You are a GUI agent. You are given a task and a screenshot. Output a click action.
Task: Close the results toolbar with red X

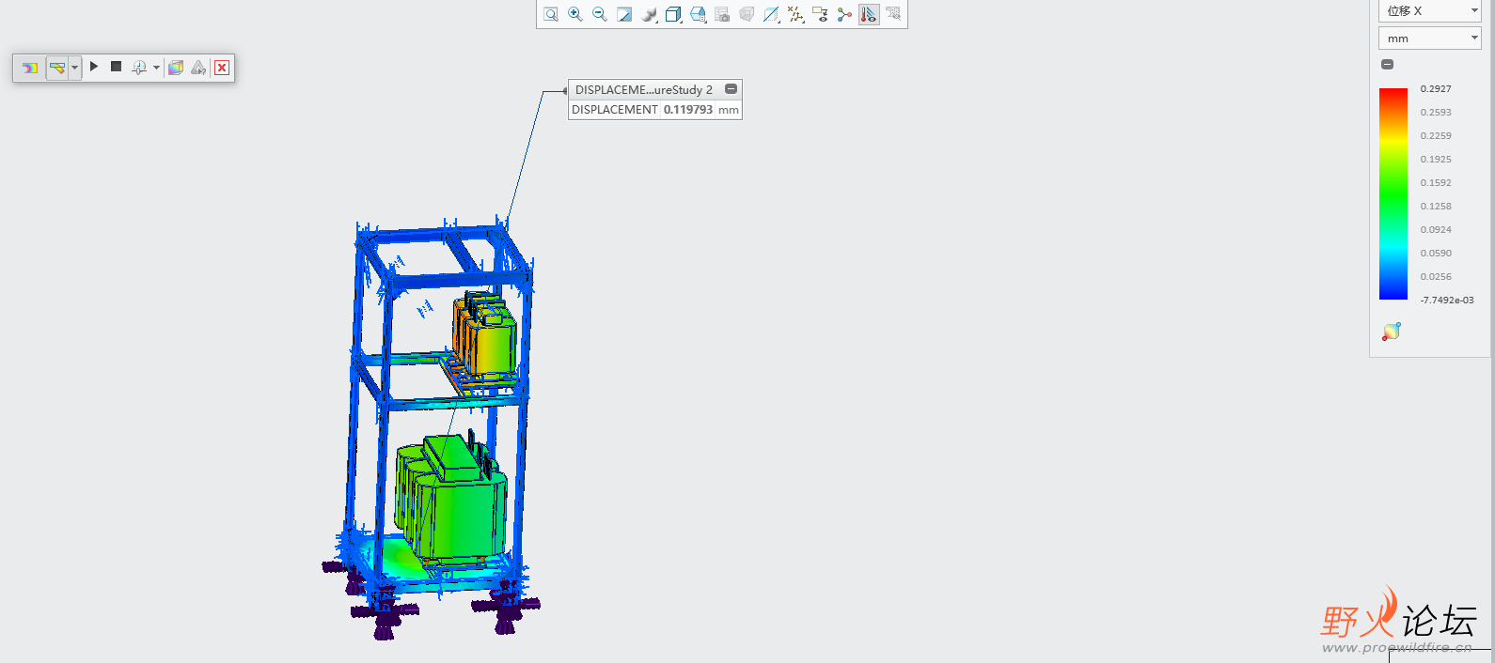[x=222, y=68]
